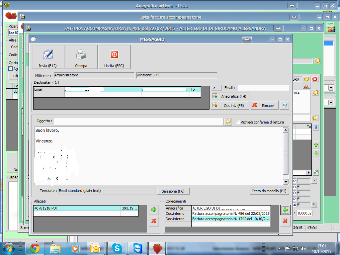The width and height of the screenshot is (340, 255).
Task: Click the magnifier with plus icon
Action: click(x=314, y=205)
